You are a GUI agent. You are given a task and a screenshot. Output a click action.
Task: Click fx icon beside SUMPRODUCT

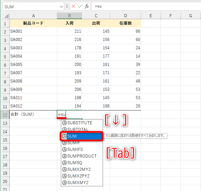[64, 156]
